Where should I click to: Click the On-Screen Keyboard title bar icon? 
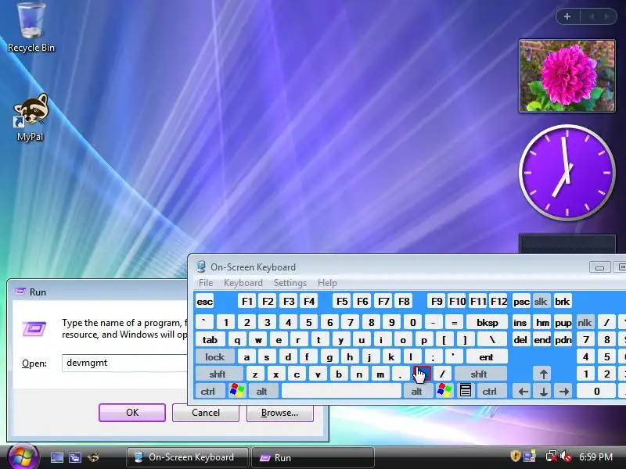(202, 267)
